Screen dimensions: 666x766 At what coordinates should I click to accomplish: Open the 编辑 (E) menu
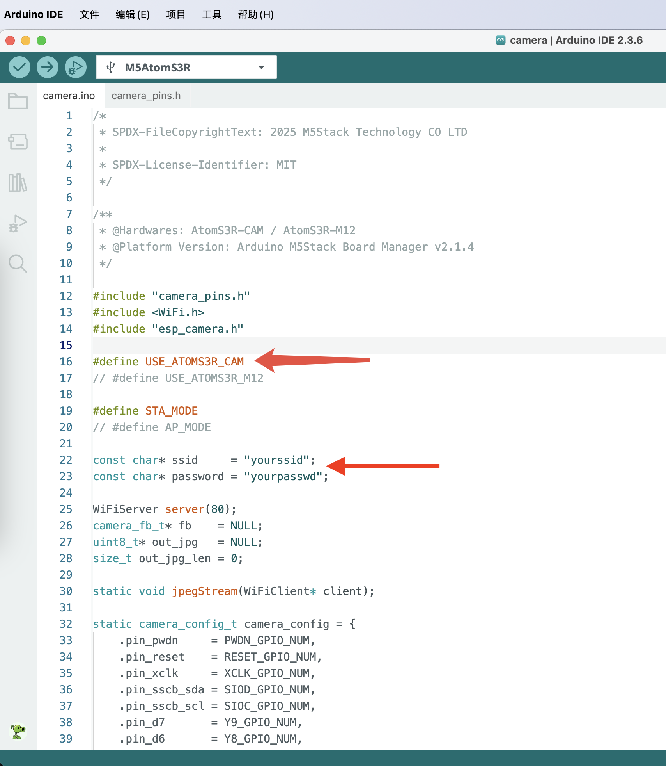[133, 14]
